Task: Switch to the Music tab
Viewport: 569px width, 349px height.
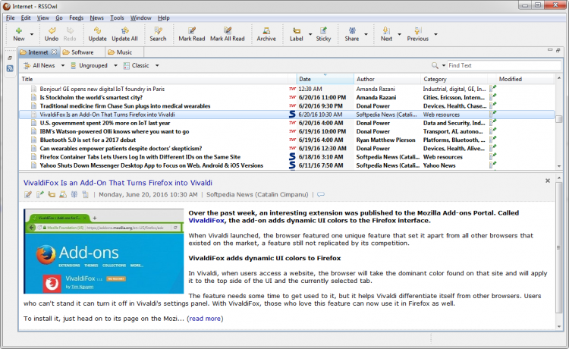Action: tap(124, 52)
